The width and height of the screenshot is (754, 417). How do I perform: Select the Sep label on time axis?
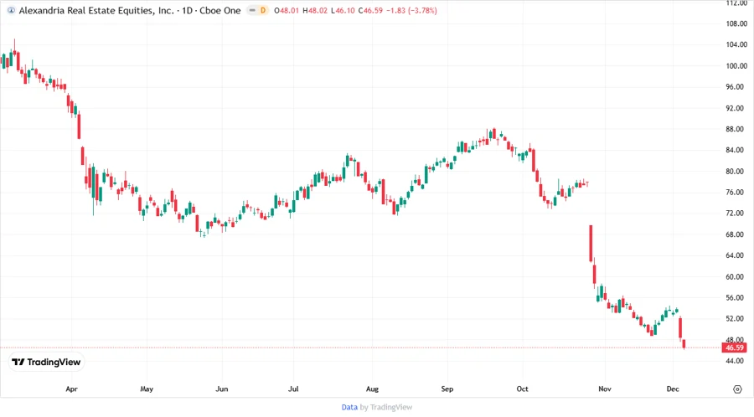(x=447, y=389)
